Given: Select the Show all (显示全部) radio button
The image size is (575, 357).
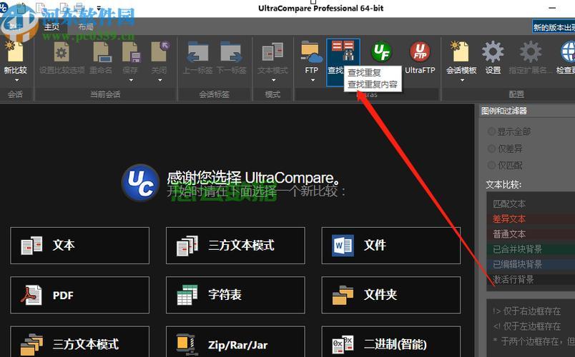Looking at the screenshot, I should coord(491,131).
